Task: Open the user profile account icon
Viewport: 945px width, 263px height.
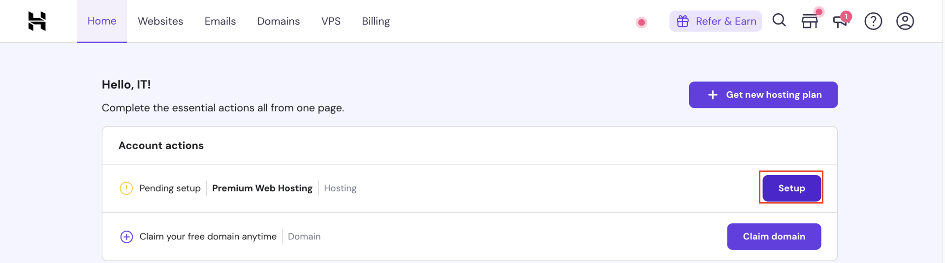Action: [905, 21]
